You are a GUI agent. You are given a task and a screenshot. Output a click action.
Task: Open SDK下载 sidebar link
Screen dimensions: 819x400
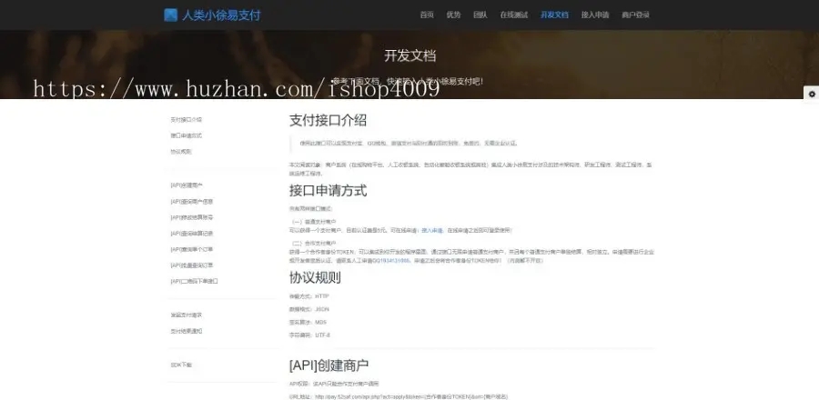pyautogui.click(x=181, y=365)
